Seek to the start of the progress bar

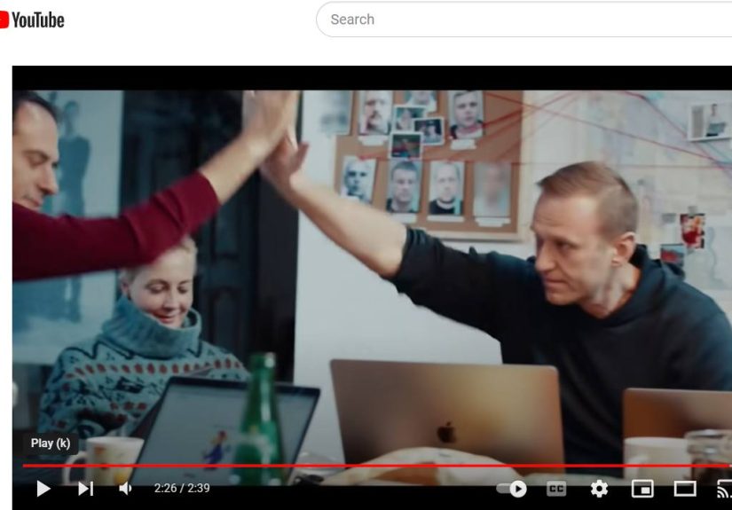[x=25, y=465]
